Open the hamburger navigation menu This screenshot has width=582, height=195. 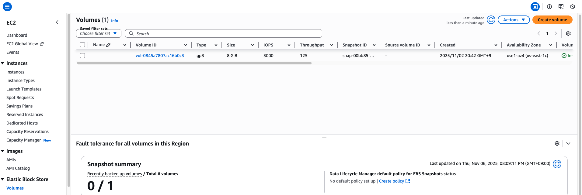coord(7,6)
